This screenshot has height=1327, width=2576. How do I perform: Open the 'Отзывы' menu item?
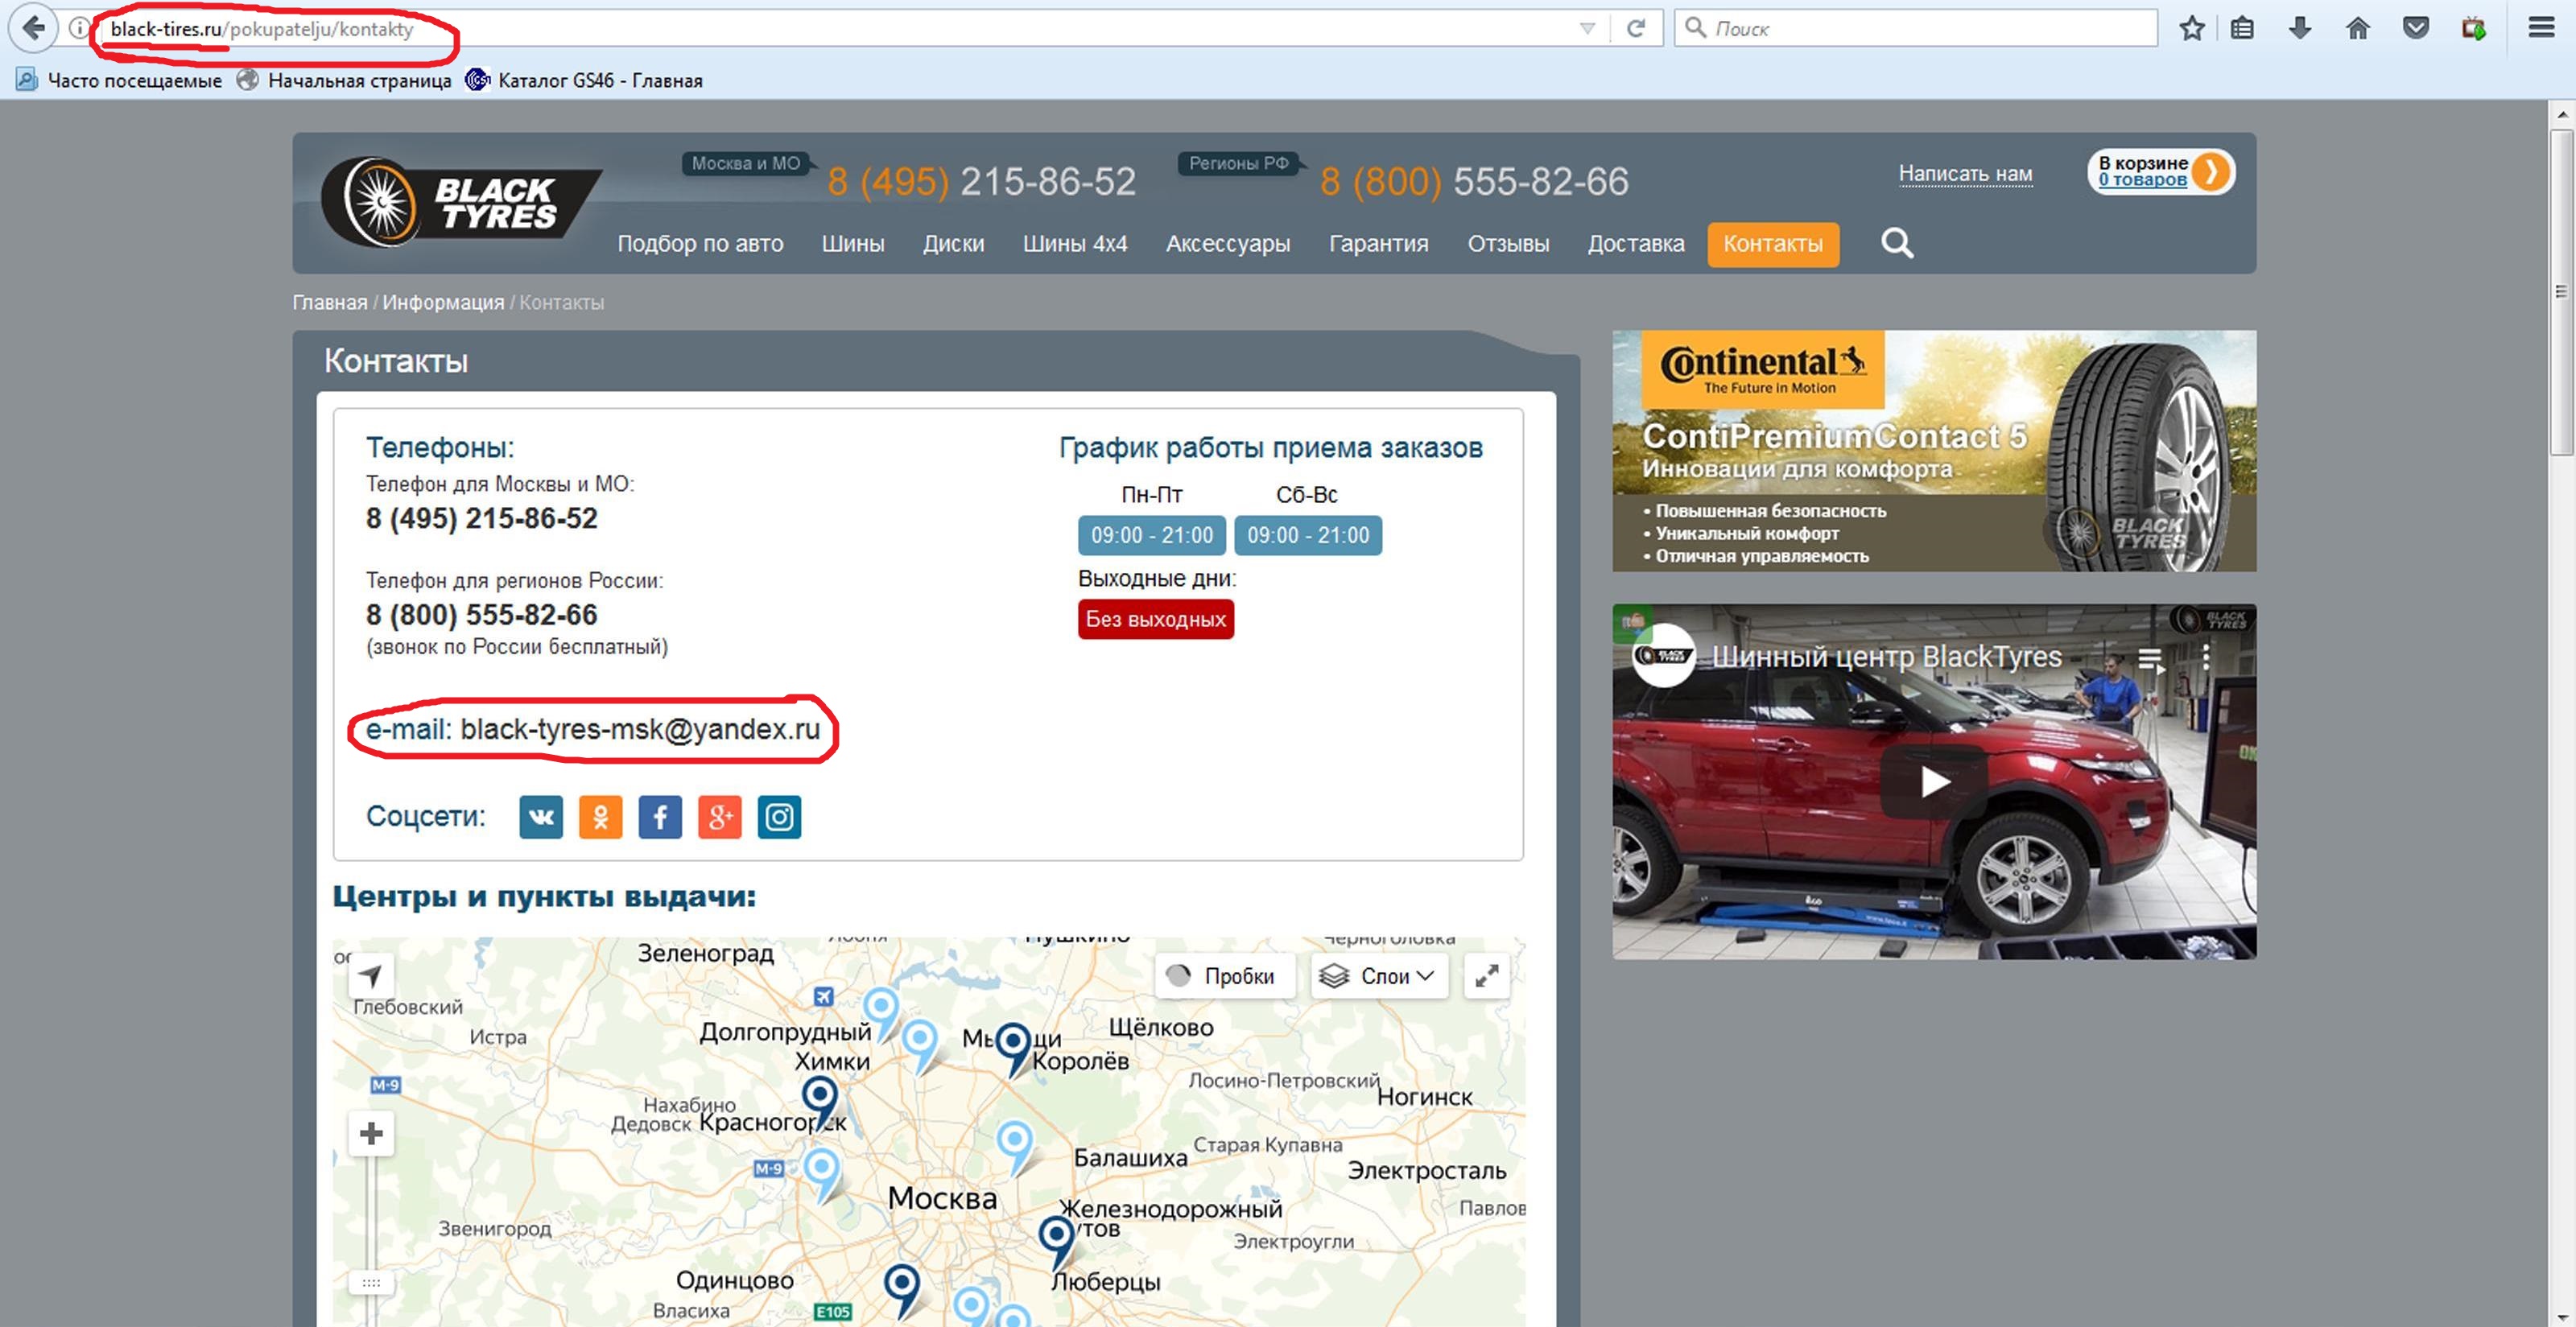(x=1508, y=244)
